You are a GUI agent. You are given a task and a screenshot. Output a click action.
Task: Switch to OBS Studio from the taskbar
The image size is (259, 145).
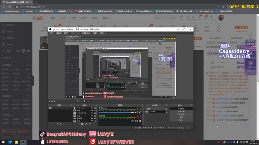(23, 142)
